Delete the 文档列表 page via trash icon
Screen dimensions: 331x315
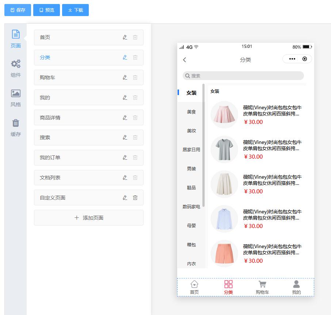click(x=135, y=178)
